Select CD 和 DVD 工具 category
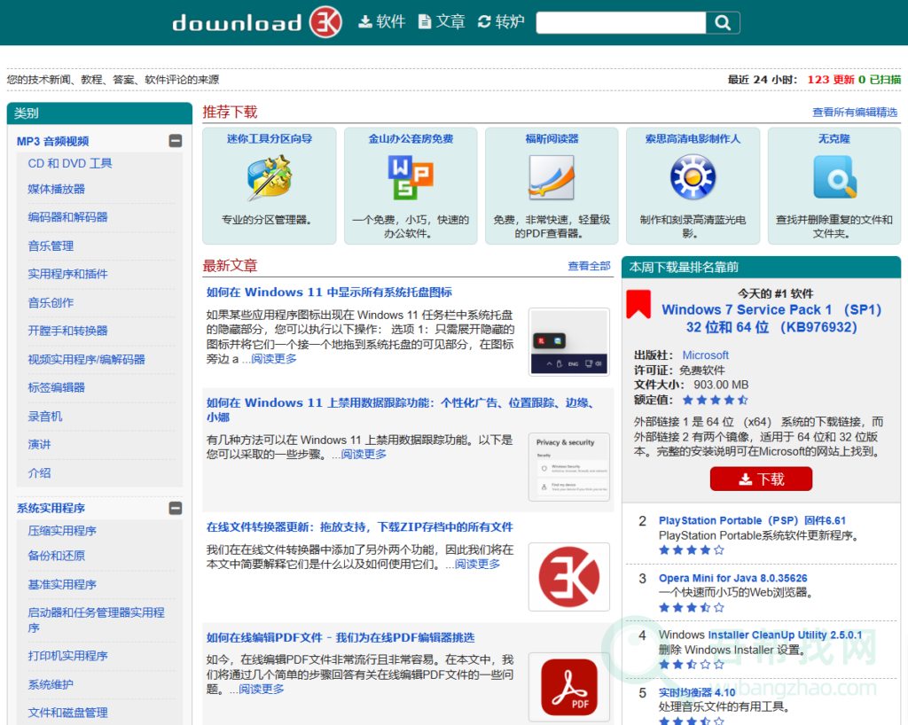Viewport: 908px width, 725px height. tap(70, 163)
